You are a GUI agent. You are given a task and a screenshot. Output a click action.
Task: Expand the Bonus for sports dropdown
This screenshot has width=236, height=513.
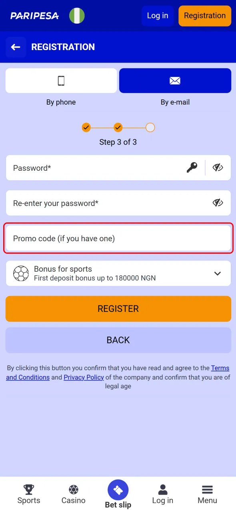click(x=217, y=273)
